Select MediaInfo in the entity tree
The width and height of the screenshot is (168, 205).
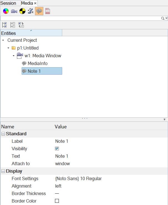[x=37, y=63]
